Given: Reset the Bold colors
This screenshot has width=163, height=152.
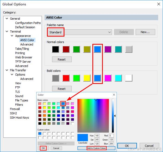Looking at the screenshot, I should 62,89.
